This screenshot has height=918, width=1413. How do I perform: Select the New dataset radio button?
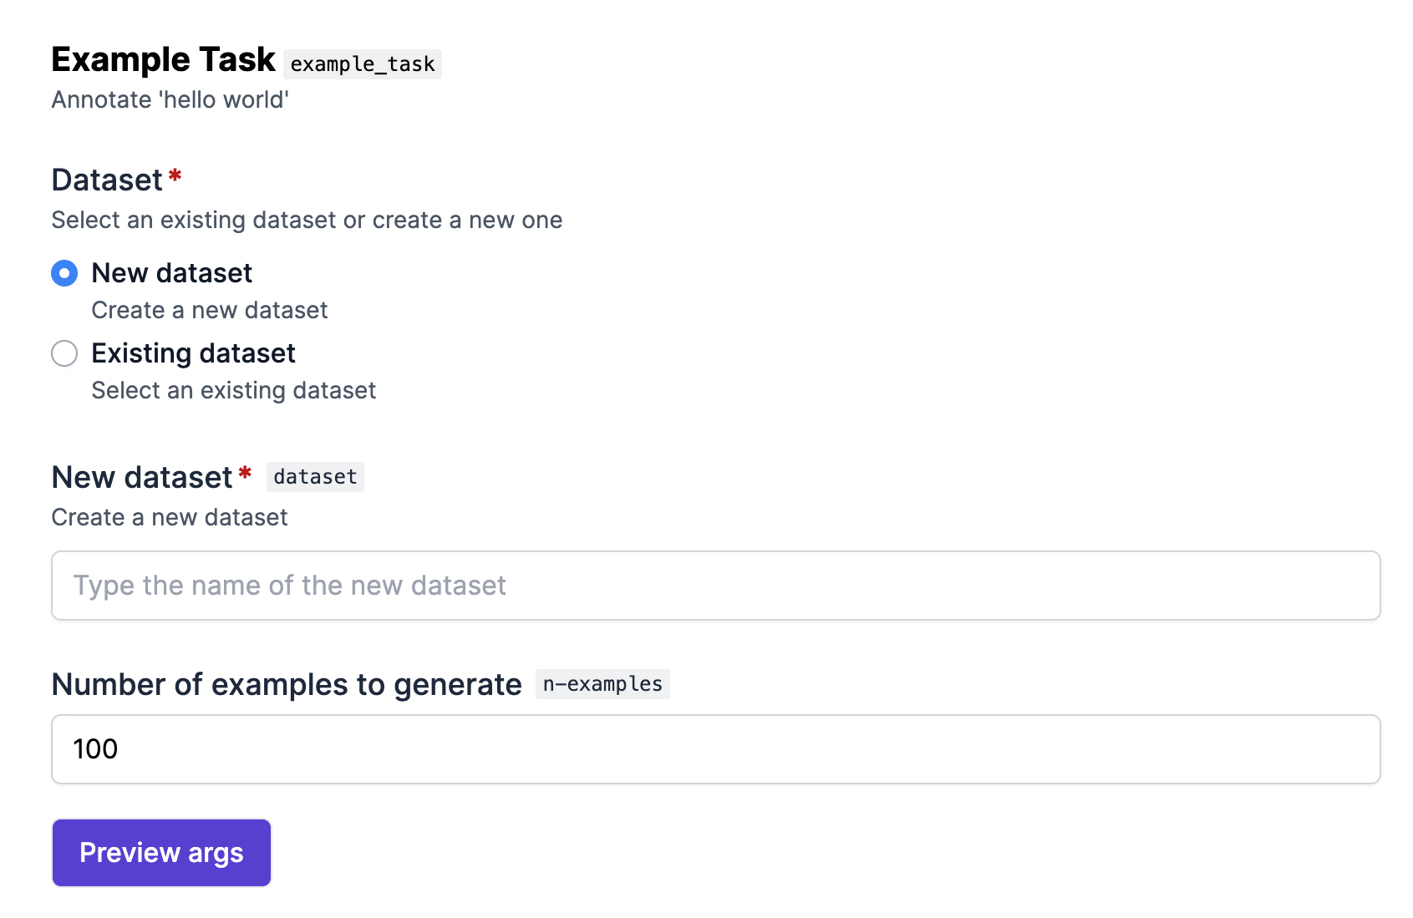64,273
